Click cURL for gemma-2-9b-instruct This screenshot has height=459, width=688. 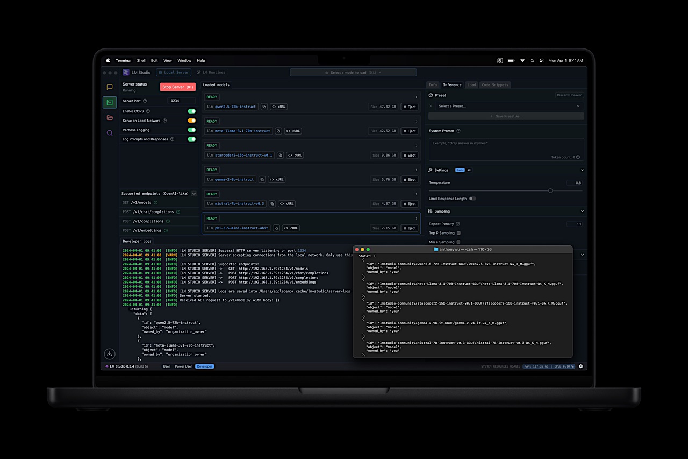tap(276, 179)
